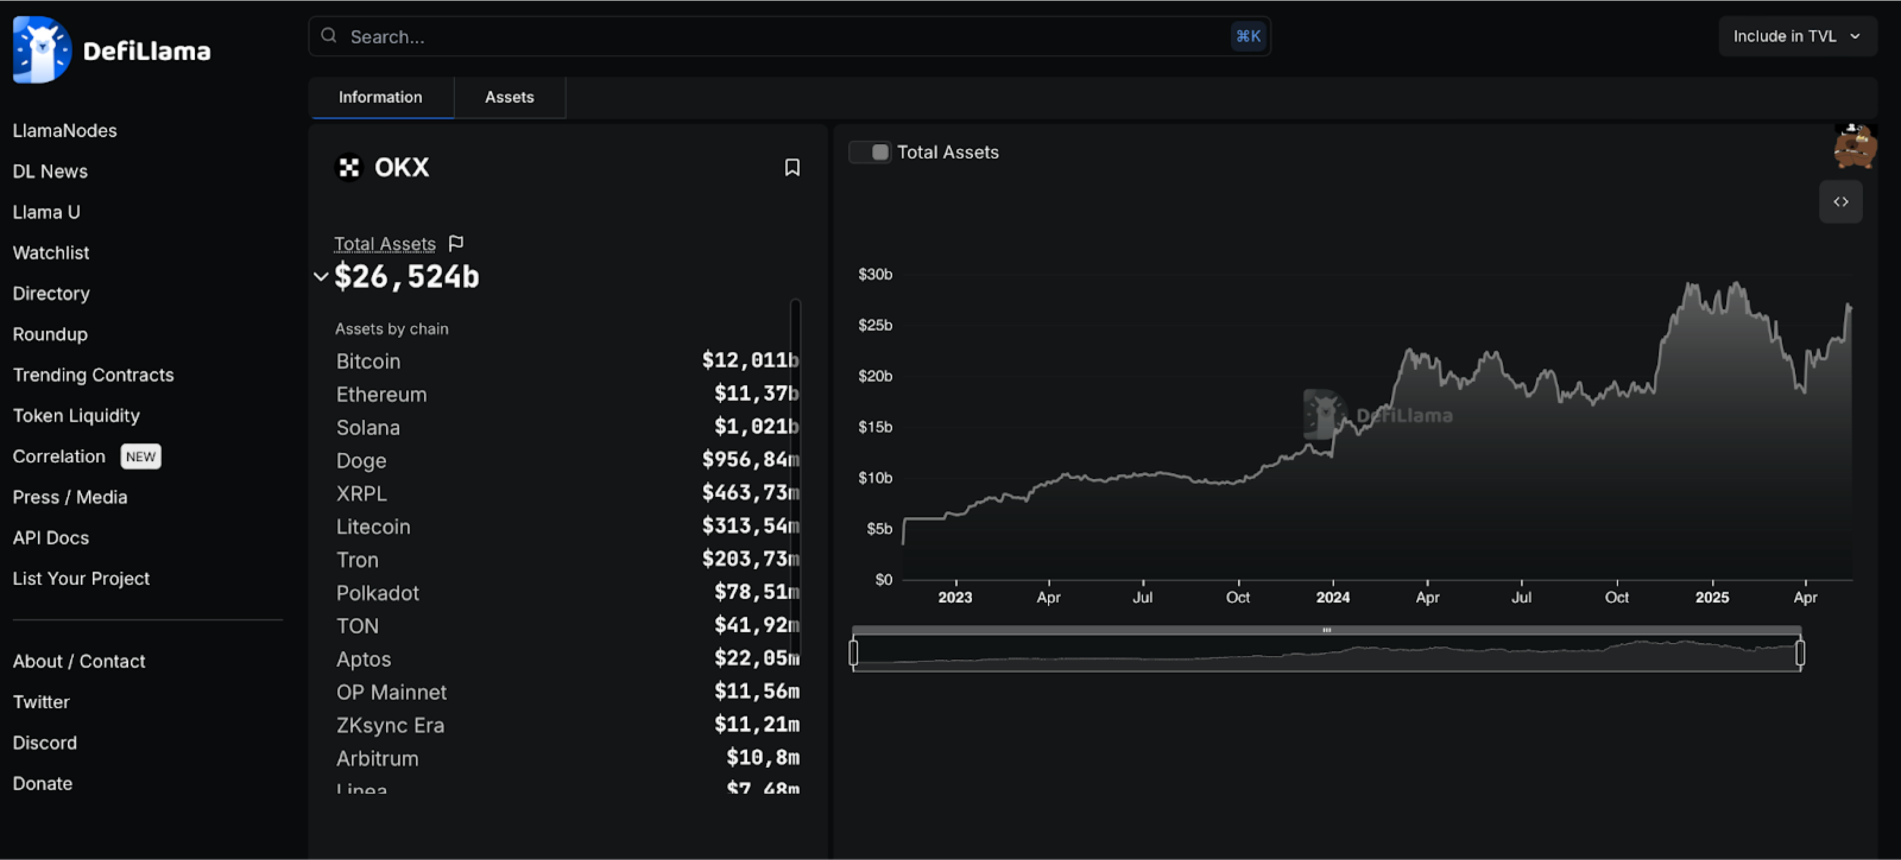Open Trending Contracts
Screen dimensions: 1901x860
coord(93,375)
